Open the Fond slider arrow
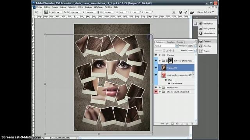Viewport: 250px width, 140px height. (x=195, y=51)
